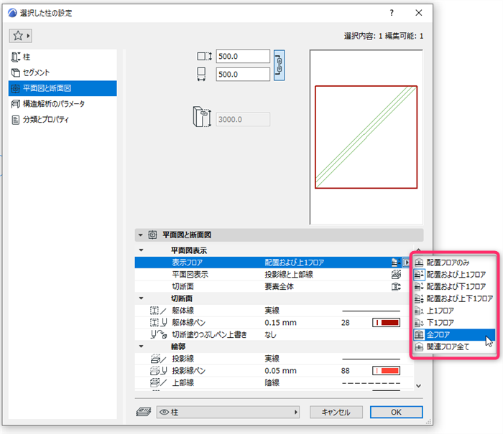The image size is (503, 434).
Task: Click the キャンセル button
Action: click(x=336, y=412)
